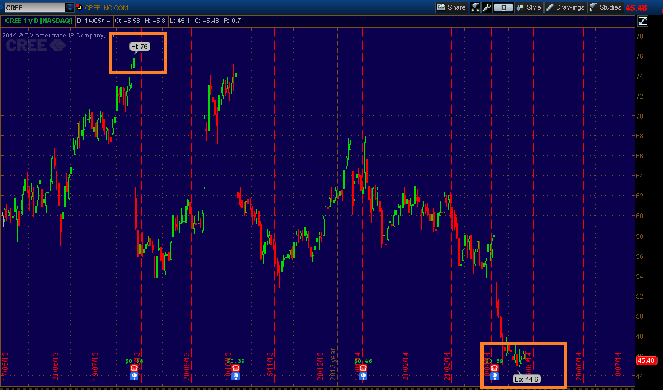This screenshot has width=663, height=390.
Task: Click the colored squares link icon
Action: pyautogui.click(x=79, y=7)
